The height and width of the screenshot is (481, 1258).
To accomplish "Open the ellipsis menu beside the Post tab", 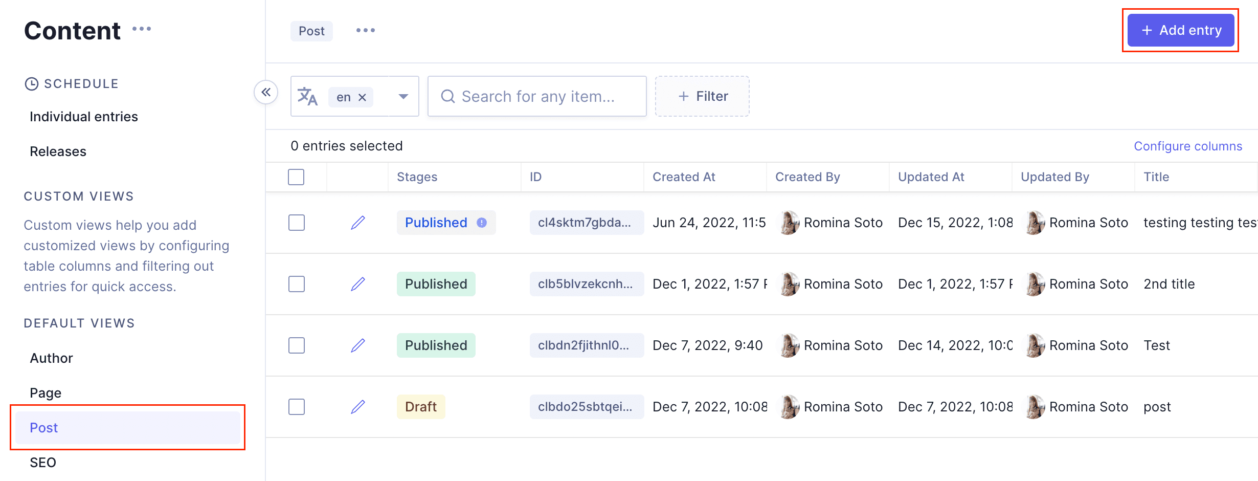I will (x=365, y=30).
